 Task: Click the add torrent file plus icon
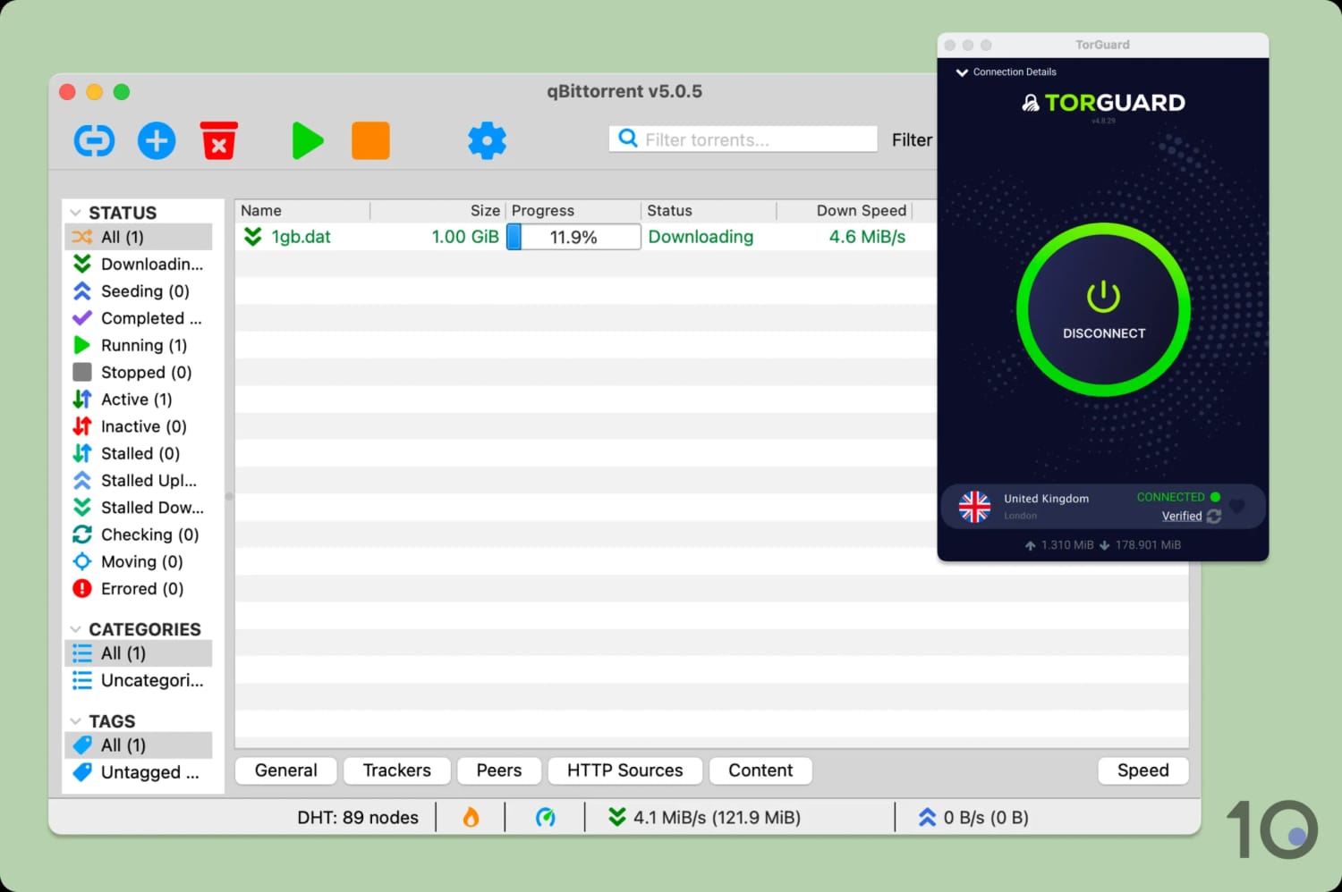157,140
